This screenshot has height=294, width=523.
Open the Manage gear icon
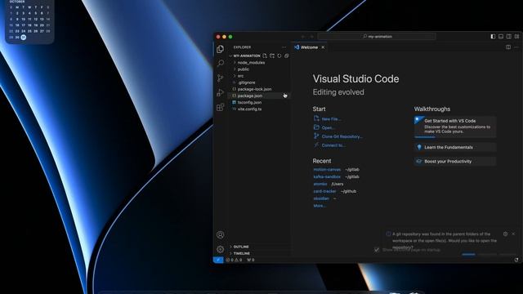point(220,249)
